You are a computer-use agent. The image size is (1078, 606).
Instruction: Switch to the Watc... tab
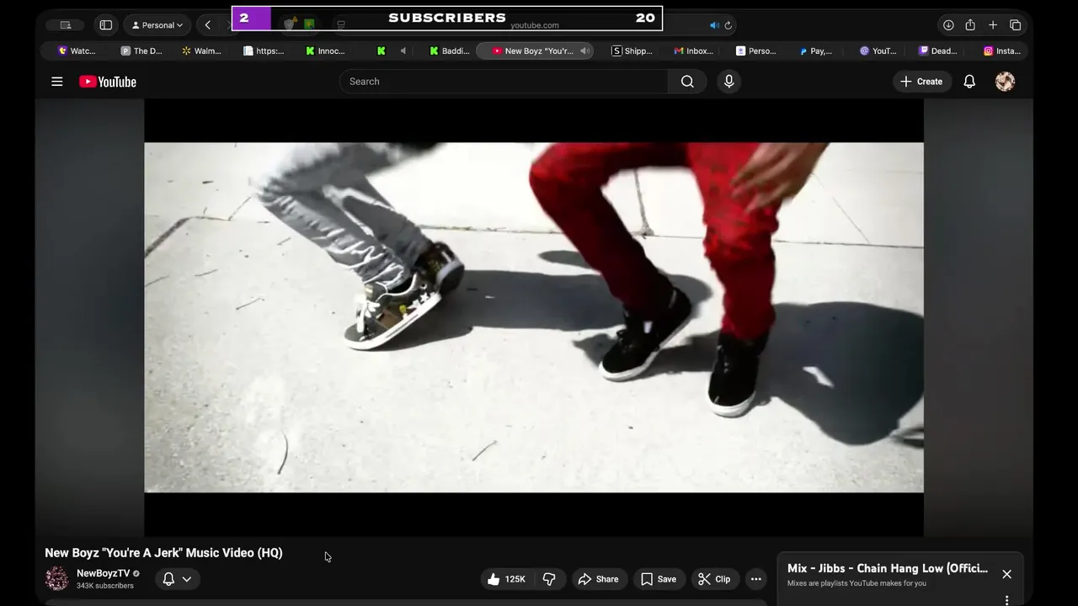(x=76, y=51)
